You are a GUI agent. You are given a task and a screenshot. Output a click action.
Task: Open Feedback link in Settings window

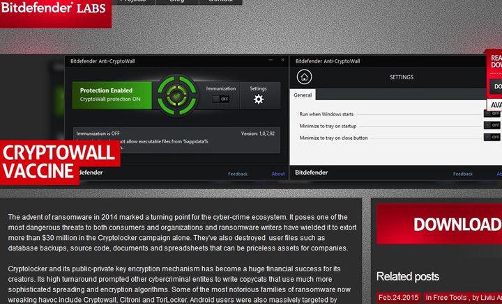click(x=463, y=174)
